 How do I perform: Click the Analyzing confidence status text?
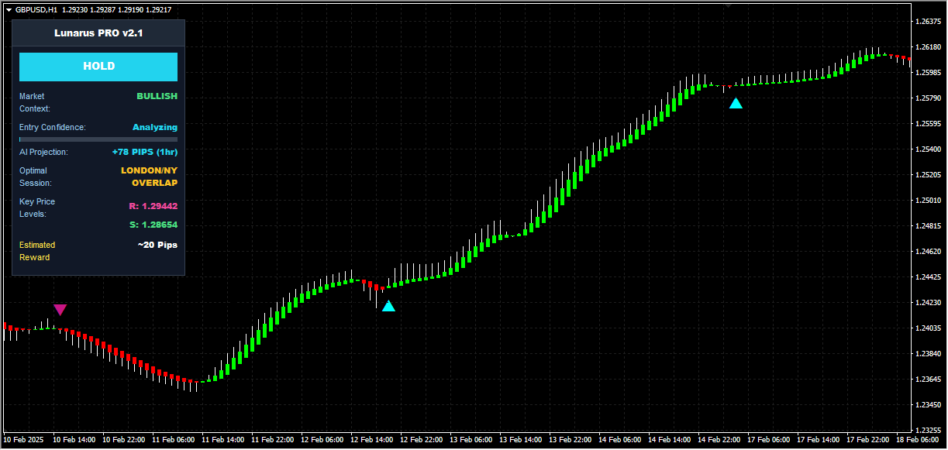[154, 127]
